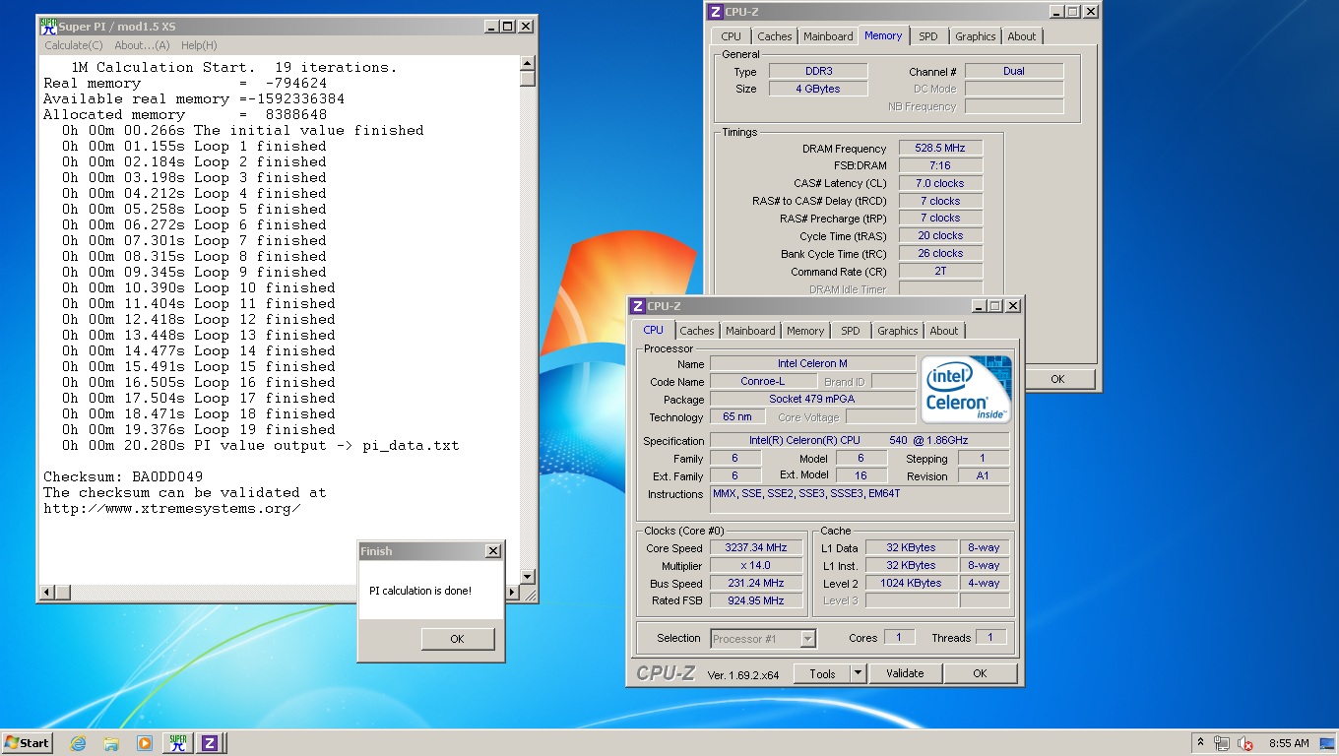The height and width of the screenshot is (756, 1339).
Task: Click the Level 2 1024 KBytes value
Action: 912,583
